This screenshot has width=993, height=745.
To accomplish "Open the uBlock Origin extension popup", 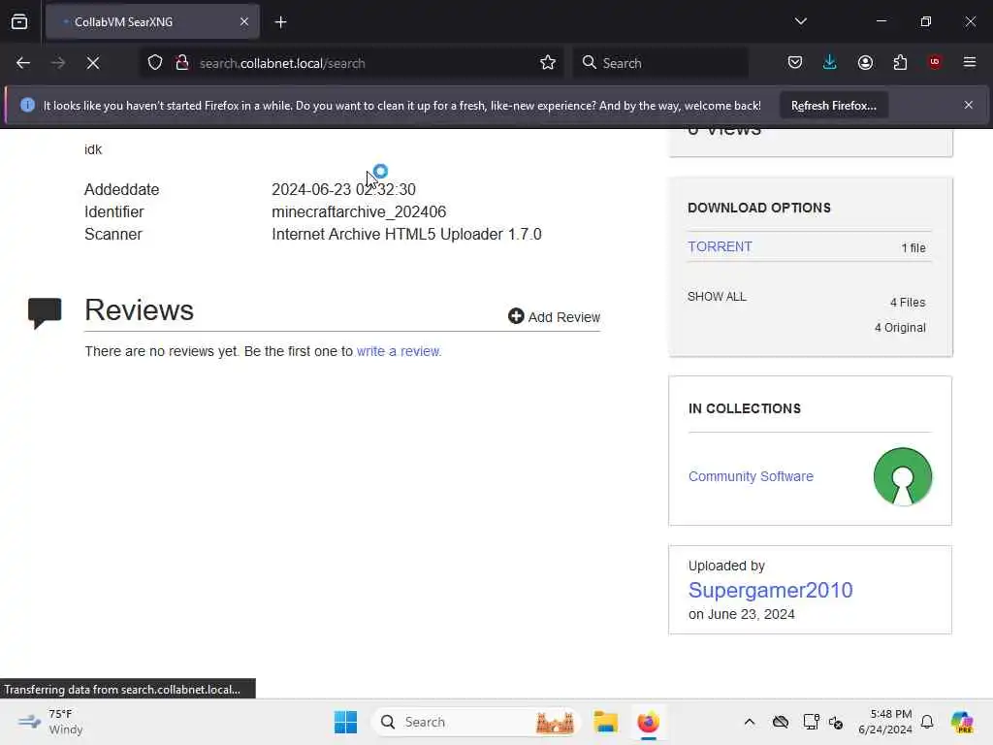I will pyautogui.click(x=935, y=62).
